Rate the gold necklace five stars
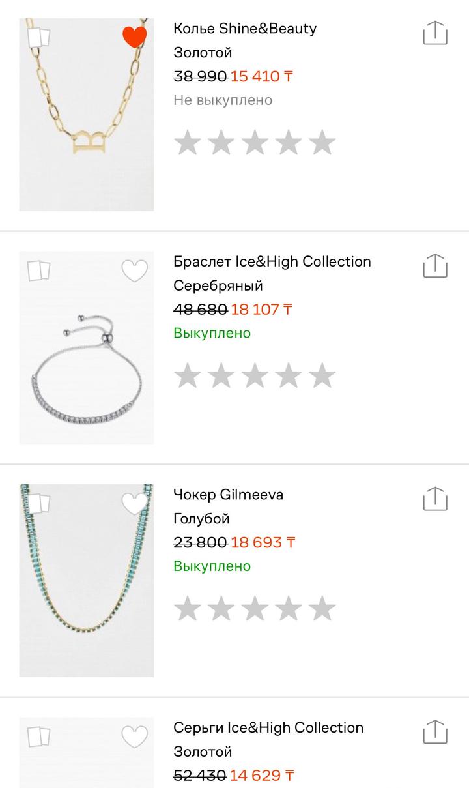 point(322,143)
